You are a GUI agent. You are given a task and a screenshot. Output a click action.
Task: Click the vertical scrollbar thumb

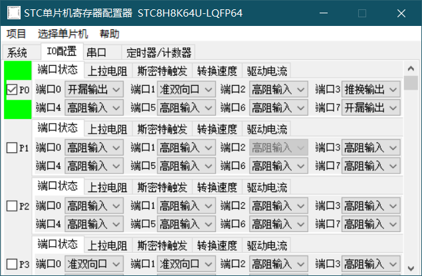coord(411,83)
